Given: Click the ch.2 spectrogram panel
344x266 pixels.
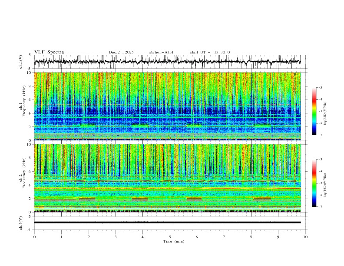Looking at the screenshot, I should [167, 178].
